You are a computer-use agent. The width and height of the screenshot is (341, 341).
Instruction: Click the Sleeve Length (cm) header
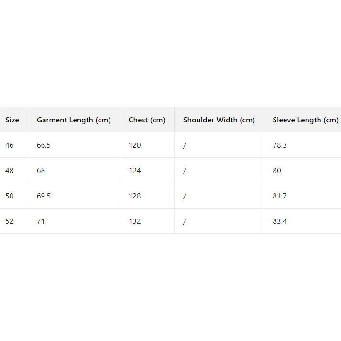click(305, 120)
